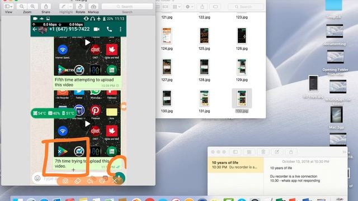Click the note date 'October 13, 2018' header
This screenshot has width=358, height=201.
pos(305,161)
